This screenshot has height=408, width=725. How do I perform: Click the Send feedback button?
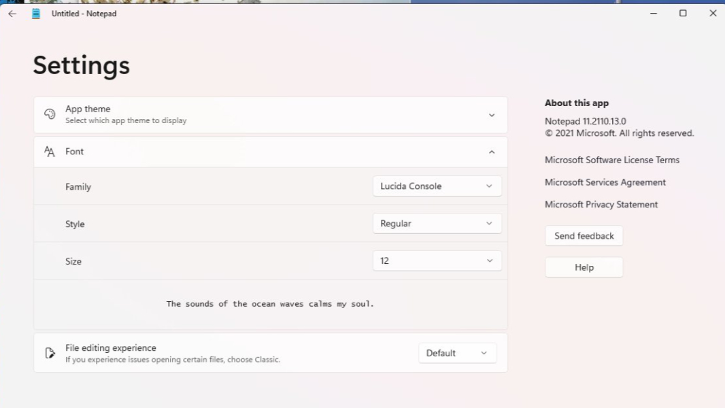click(x=584, y=236)
